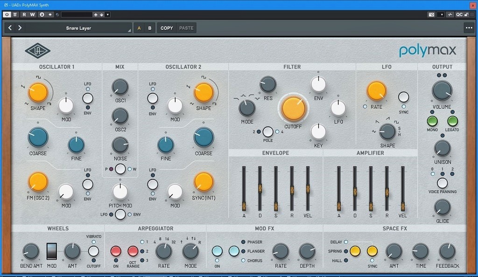
Task: Click the MIX NOISE level knob
Action: 120,145
